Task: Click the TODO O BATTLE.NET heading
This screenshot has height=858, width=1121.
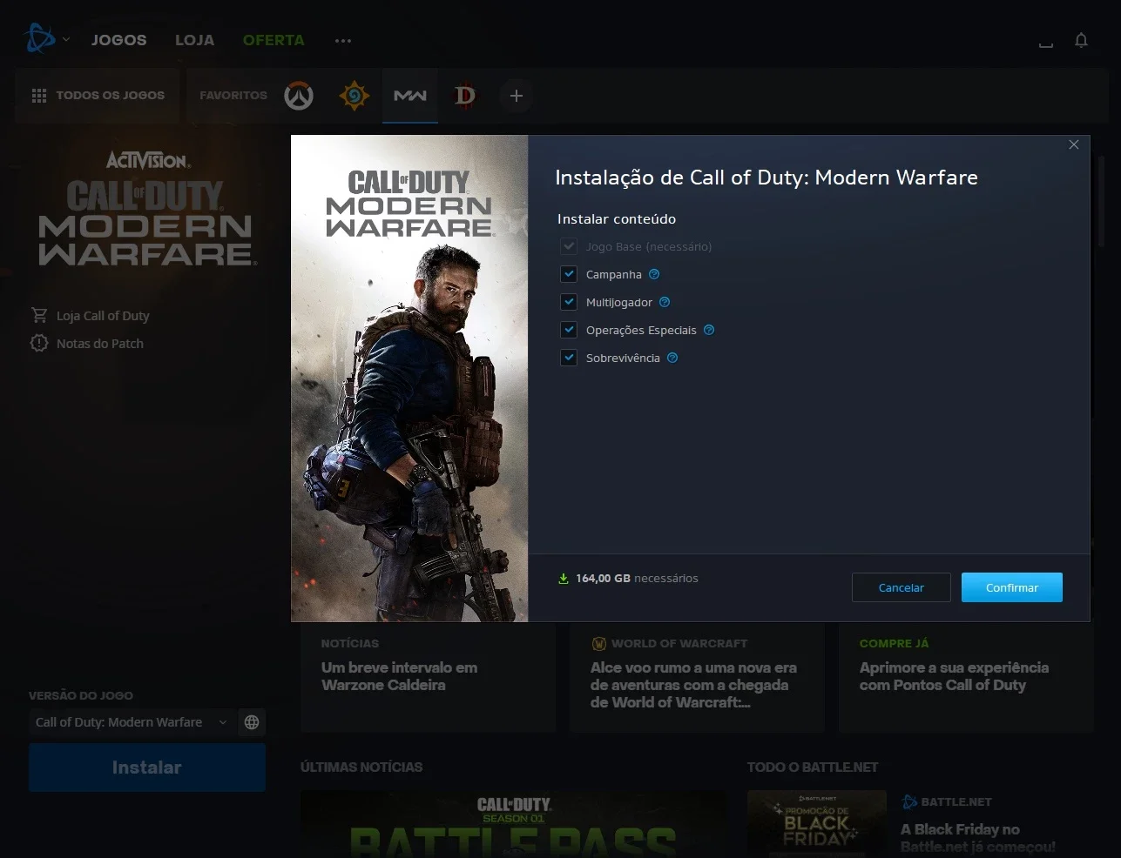Action: [813, 768]
